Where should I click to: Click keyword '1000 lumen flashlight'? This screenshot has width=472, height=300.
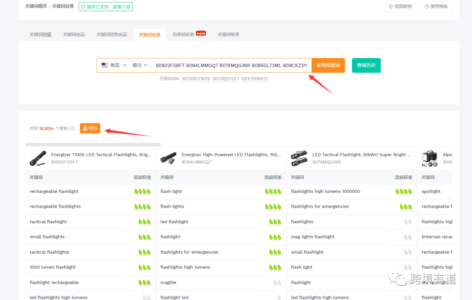pos(53,267)
